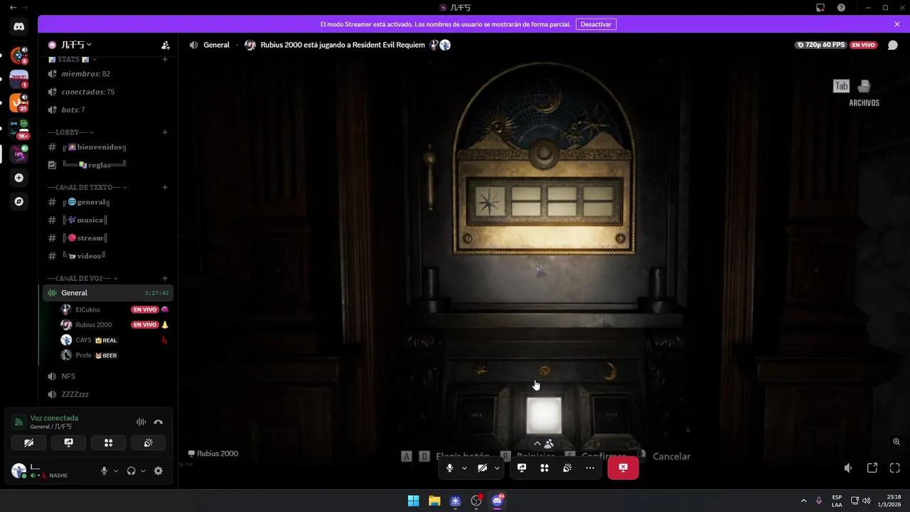Open activities launcher in stream bar
910x512 pixels.
545,468
